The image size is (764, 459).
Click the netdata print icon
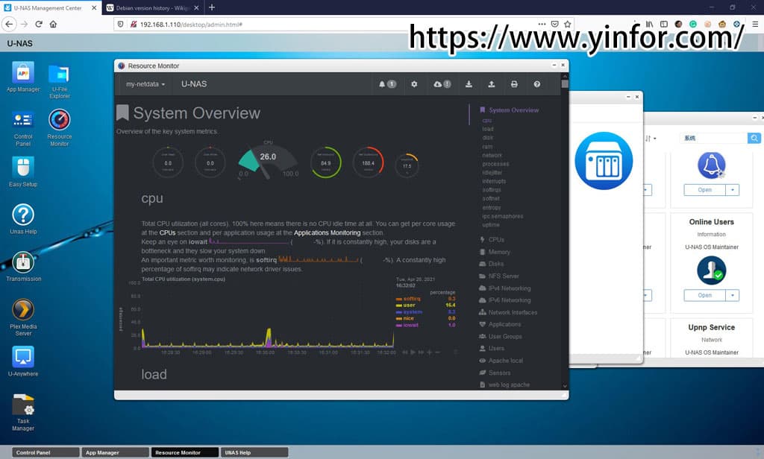pos(514,84)
